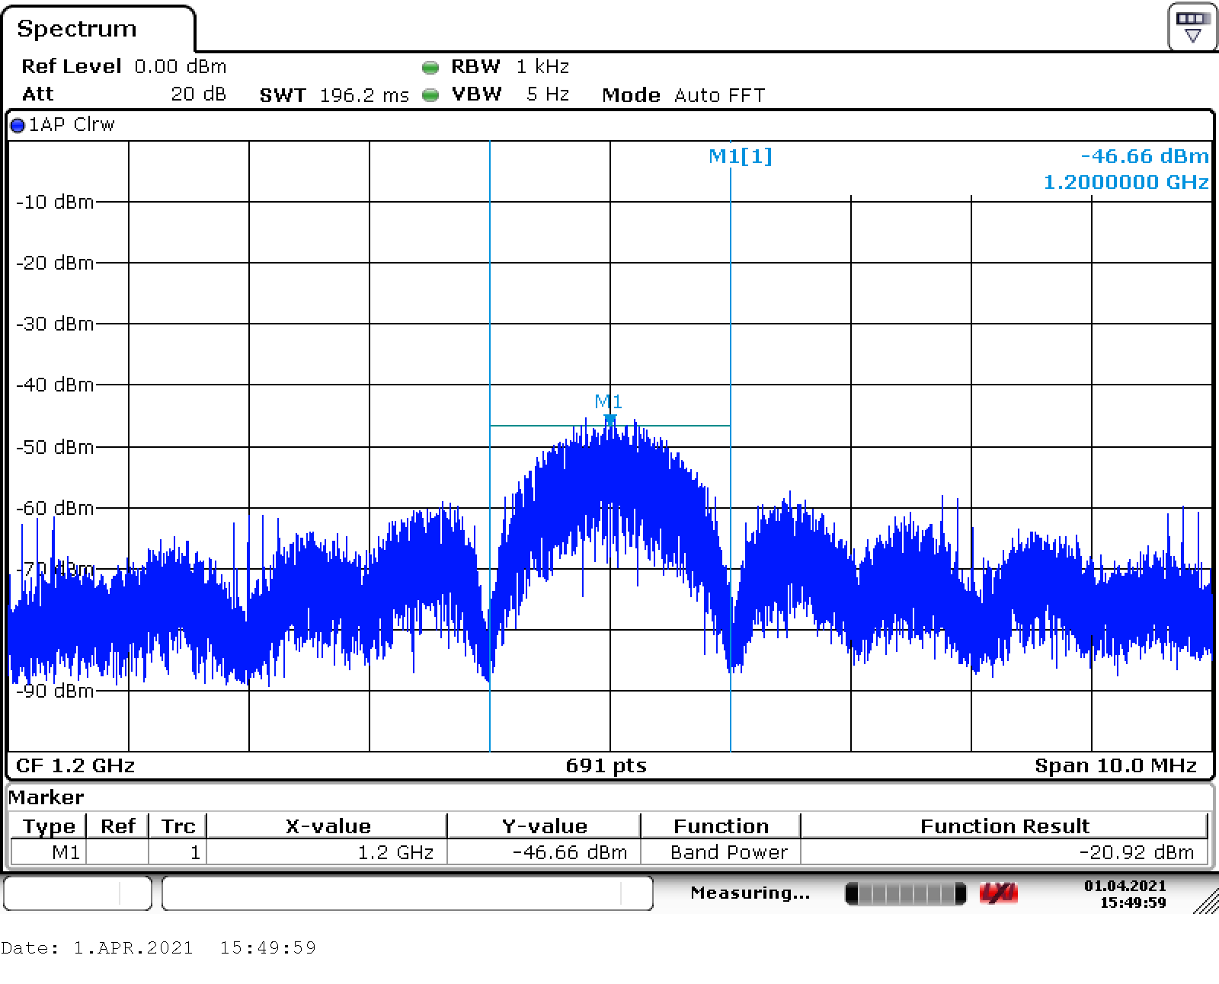Select the M1 marker triangle on trace
Viewport: 1219px width, 984px height.
609,419
